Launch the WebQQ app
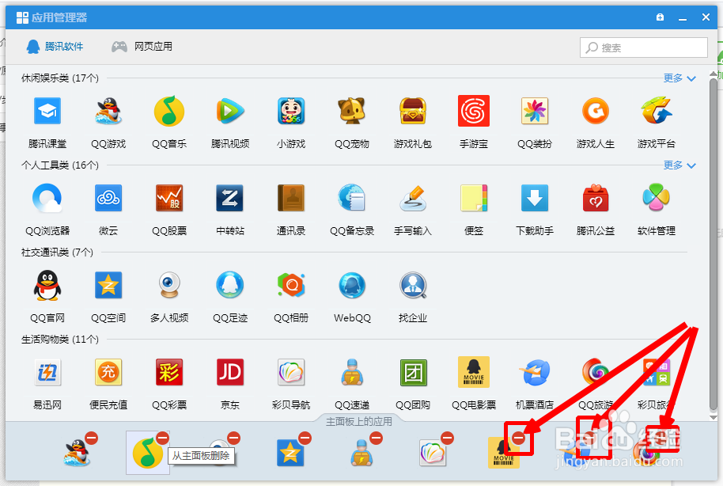The height and width of the screenshot is (486, 723). [352, 285]
